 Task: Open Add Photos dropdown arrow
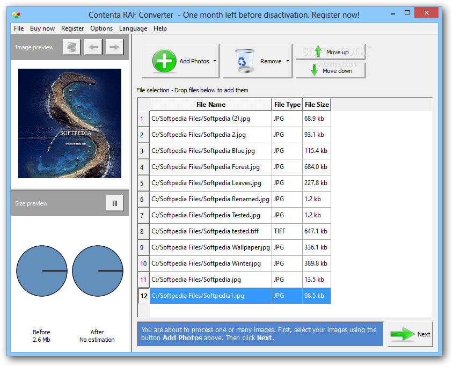[x=215, y=61]
